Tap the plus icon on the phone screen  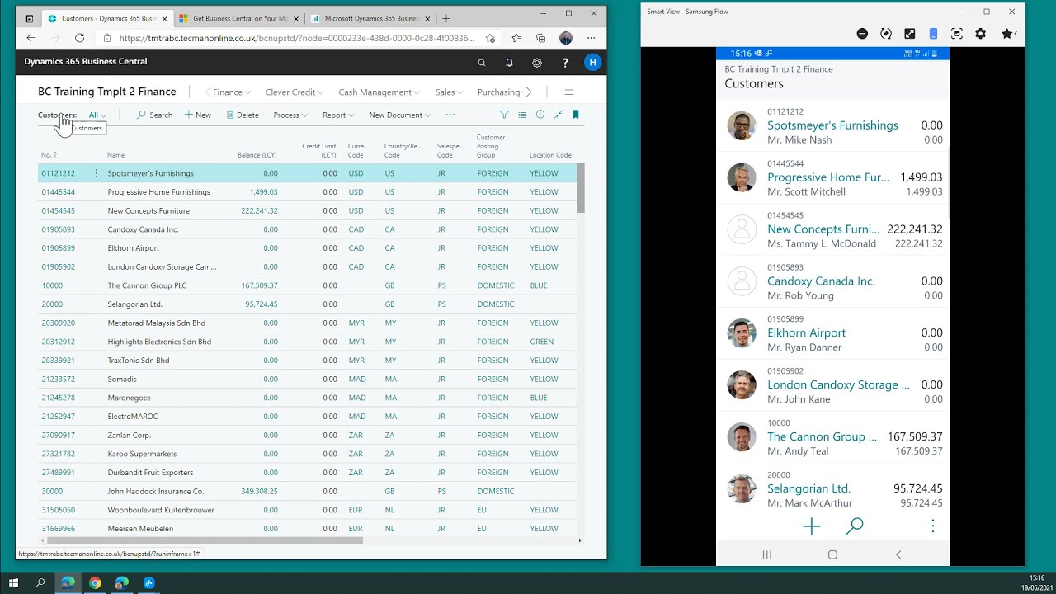[x=812, y=526]
